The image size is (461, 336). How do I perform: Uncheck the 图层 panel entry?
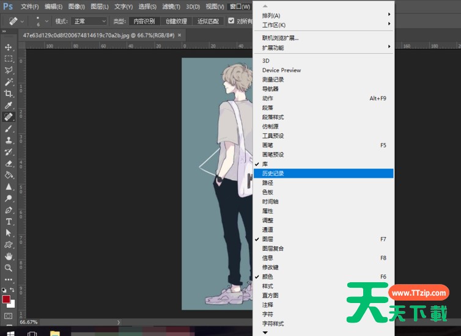(x=323, y=239)
